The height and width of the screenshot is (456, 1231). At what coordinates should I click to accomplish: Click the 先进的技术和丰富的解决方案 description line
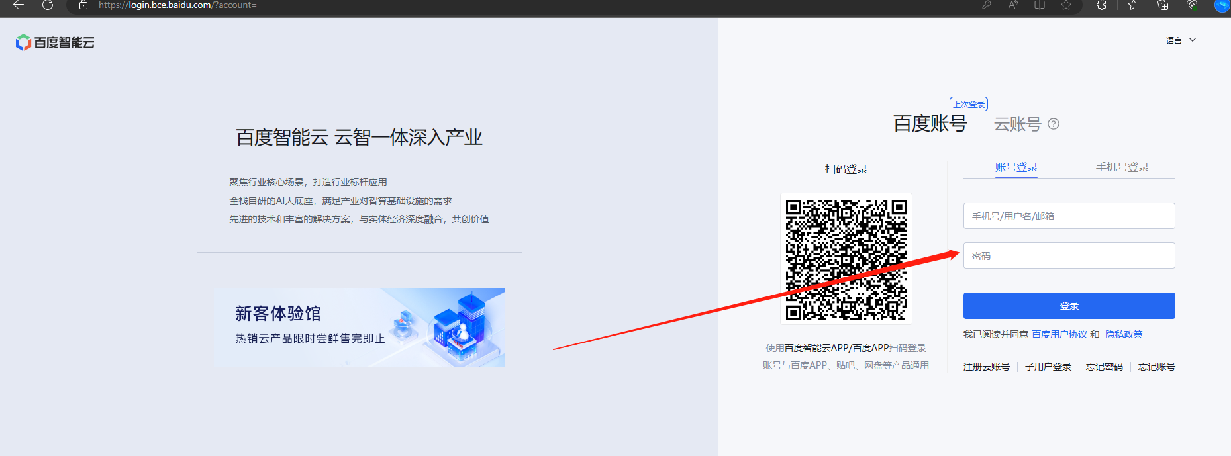tap(359, 219)
